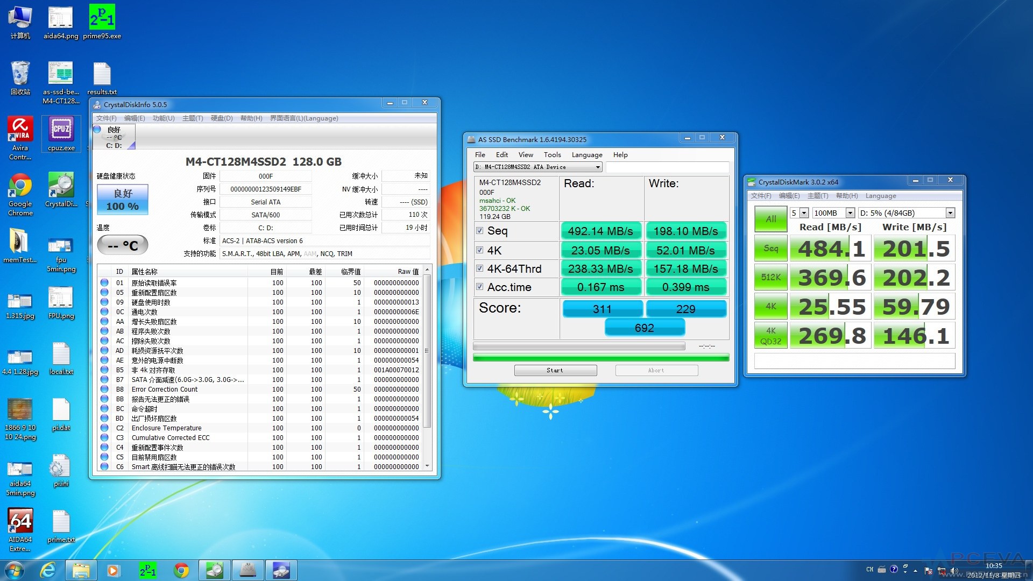Viewport: 1033px width, 581px height.
Task: Open the View menu in AS SSD Benchmark
Action: pyautogui.click(x=526, y=155)
